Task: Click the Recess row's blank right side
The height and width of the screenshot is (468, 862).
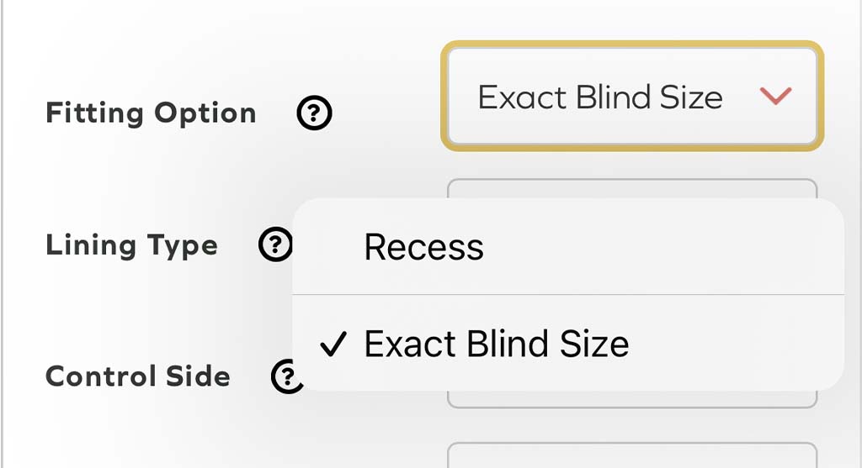Action: [716, 247]
